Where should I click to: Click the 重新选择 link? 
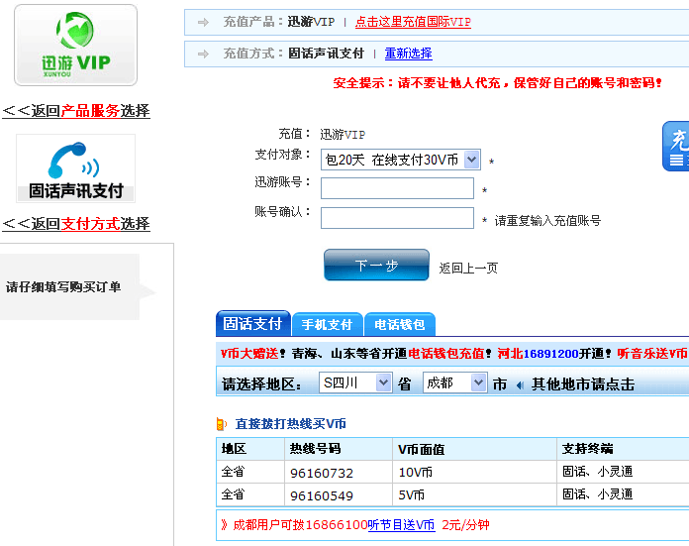point(408,54)
